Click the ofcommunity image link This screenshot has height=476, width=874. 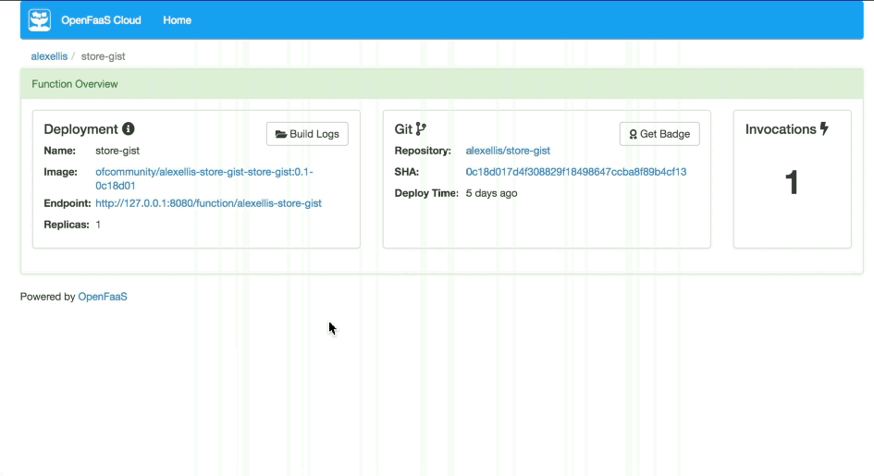click(204, 178)
